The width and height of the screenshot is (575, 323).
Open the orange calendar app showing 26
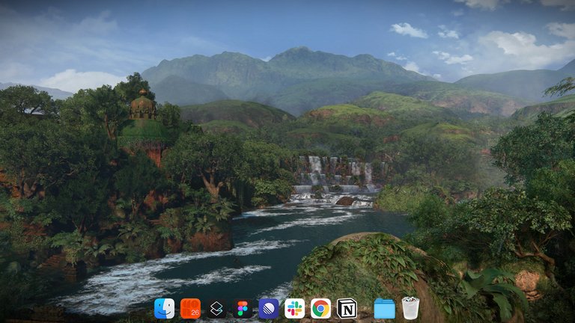tap(190, 308)
